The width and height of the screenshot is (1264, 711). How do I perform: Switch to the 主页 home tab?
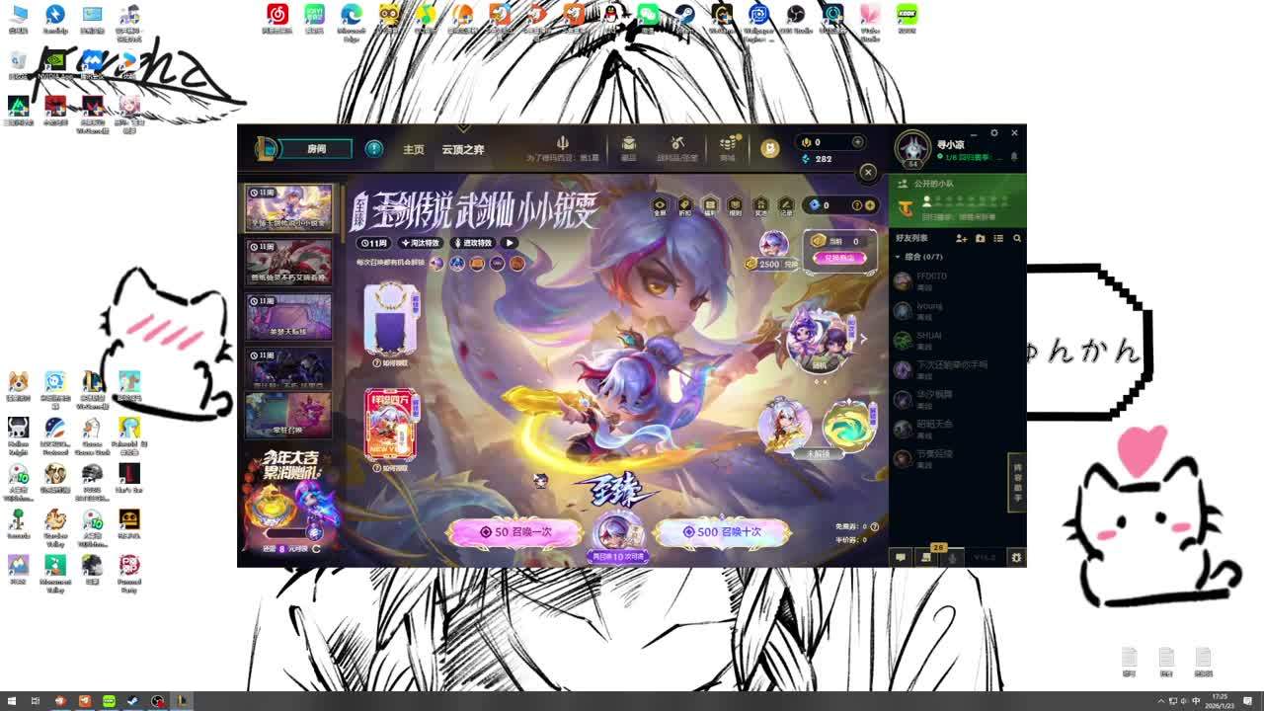point(414,149)
